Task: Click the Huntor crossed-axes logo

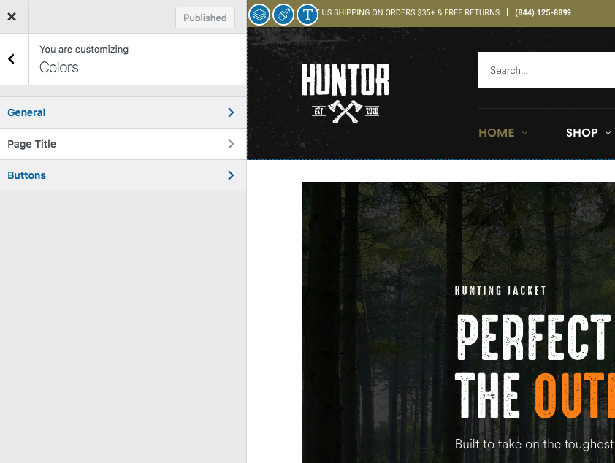Action: pos(345,90)
